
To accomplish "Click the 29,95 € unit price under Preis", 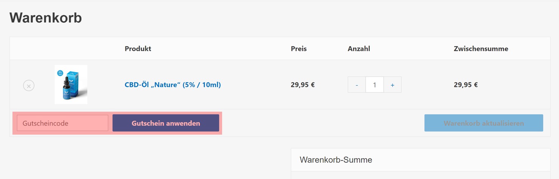I will coord(303,85).
